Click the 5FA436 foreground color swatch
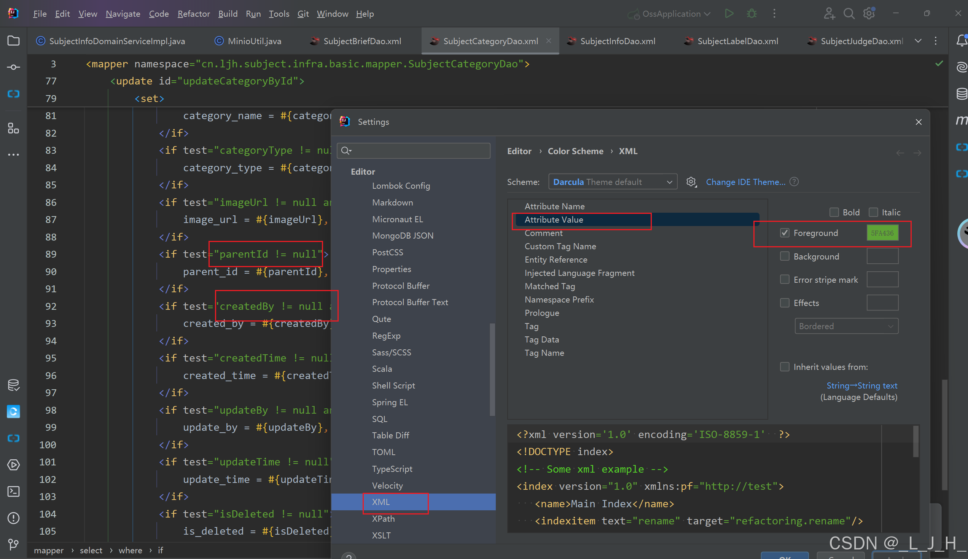Viewport: 968px width, 559px height. [x=882, y=233]
